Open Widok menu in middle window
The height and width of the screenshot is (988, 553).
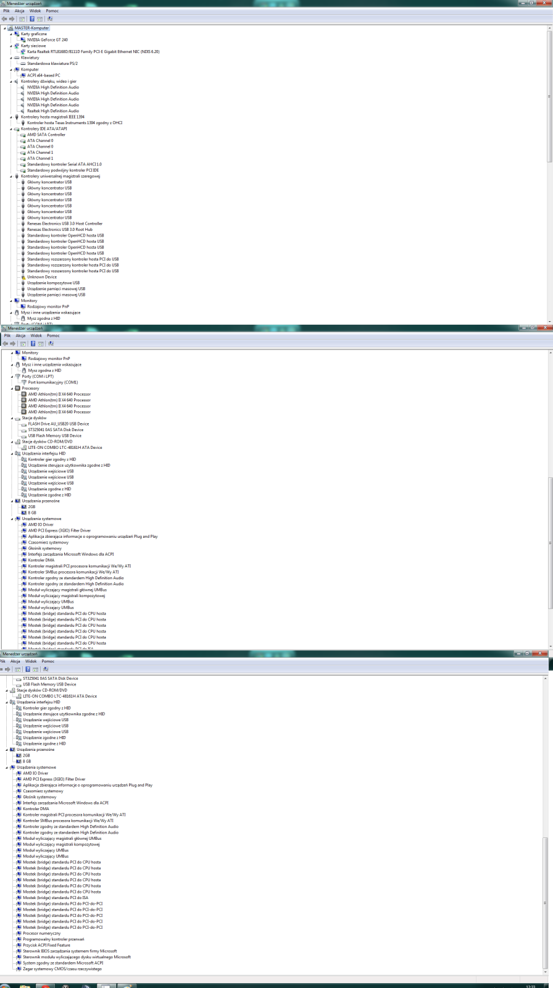pos(36,335)
